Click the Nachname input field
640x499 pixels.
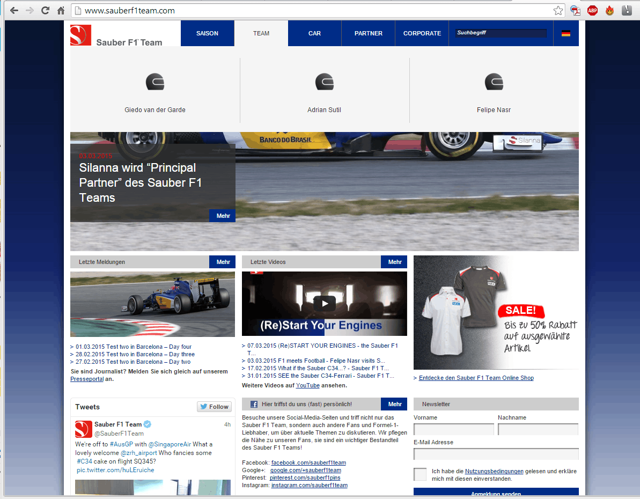point(538,429)
